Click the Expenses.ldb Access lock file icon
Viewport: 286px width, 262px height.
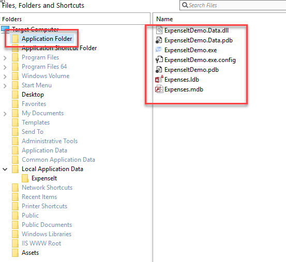tap(159, 79)
